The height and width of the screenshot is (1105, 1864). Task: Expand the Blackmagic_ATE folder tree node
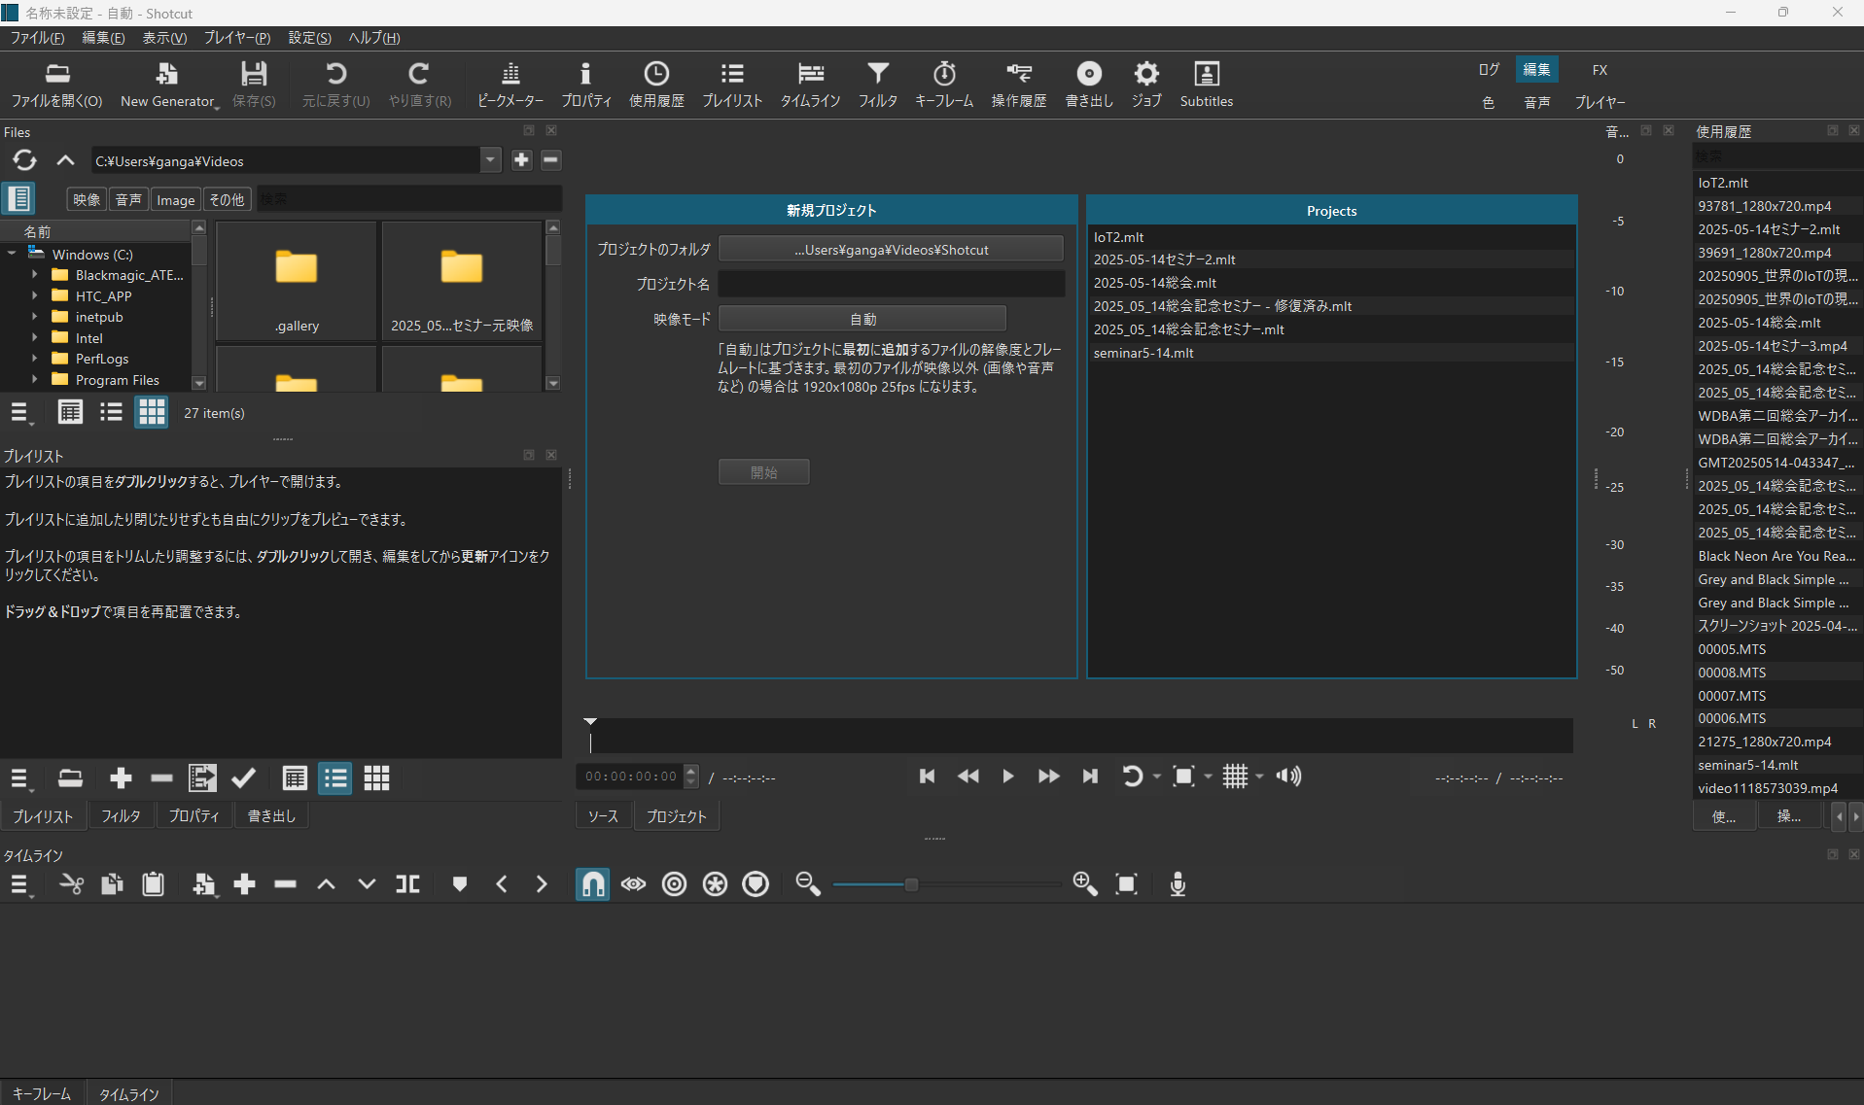tap(35, 275)
